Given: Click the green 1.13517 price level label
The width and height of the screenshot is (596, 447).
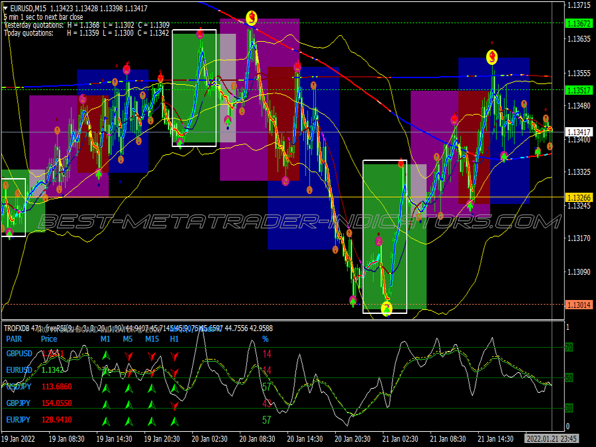Looking at the screenshot, I should pyautogui.click(x=579, y=90).
